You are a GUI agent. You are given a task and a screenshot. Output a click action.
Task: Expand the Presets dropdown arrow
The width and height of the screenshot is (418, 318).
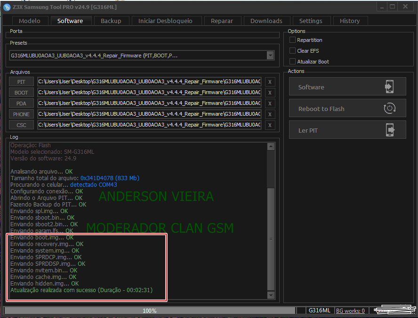270,56
